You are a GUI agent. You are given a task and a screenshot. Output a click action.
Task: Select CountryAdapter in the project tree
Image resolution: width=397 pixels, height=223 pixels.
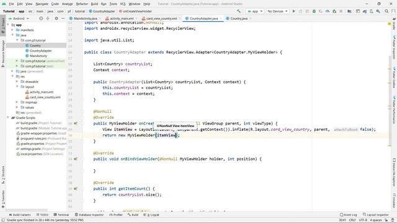pyautogui.click(x=40, y=51)
